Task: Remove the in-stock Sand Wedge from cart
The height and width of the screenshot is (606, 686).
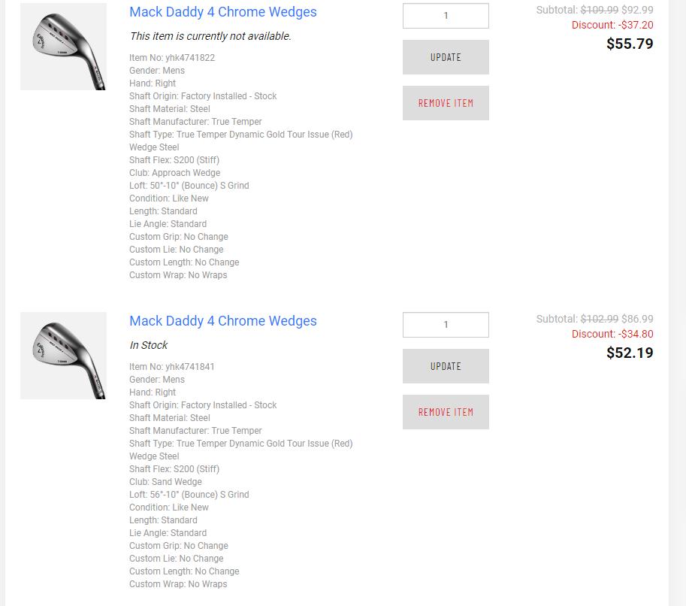Action: click(x=446, y=412)
